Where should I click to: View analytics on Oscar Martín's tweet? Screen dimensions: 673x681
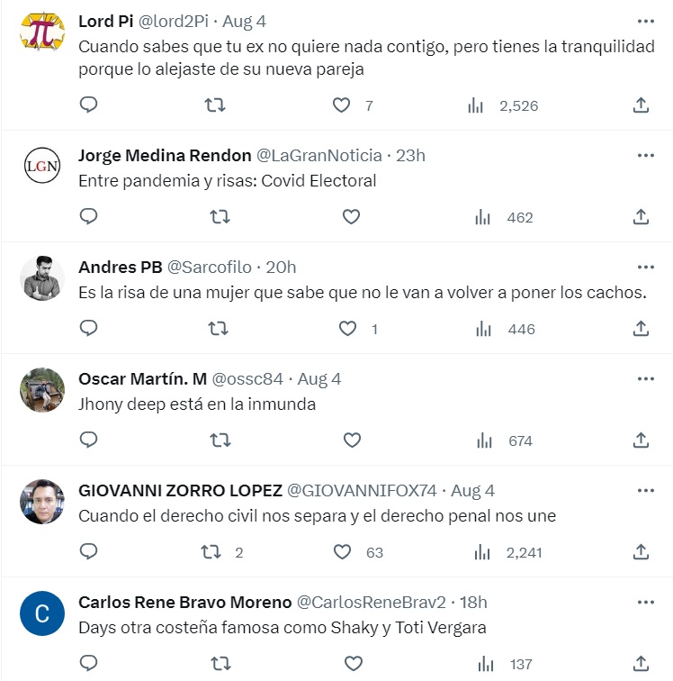click(x=484, y=440)
